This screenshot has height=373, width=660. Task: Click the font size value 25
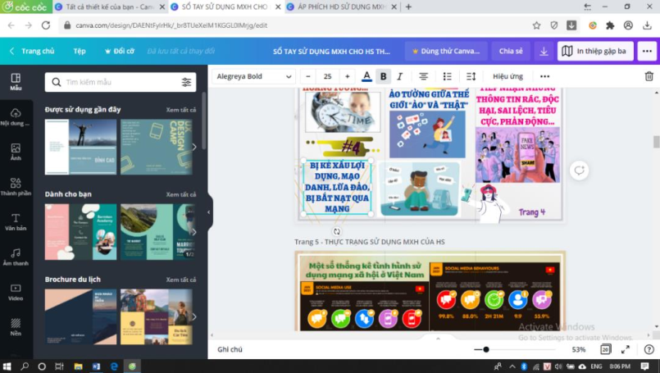[327, 76]
